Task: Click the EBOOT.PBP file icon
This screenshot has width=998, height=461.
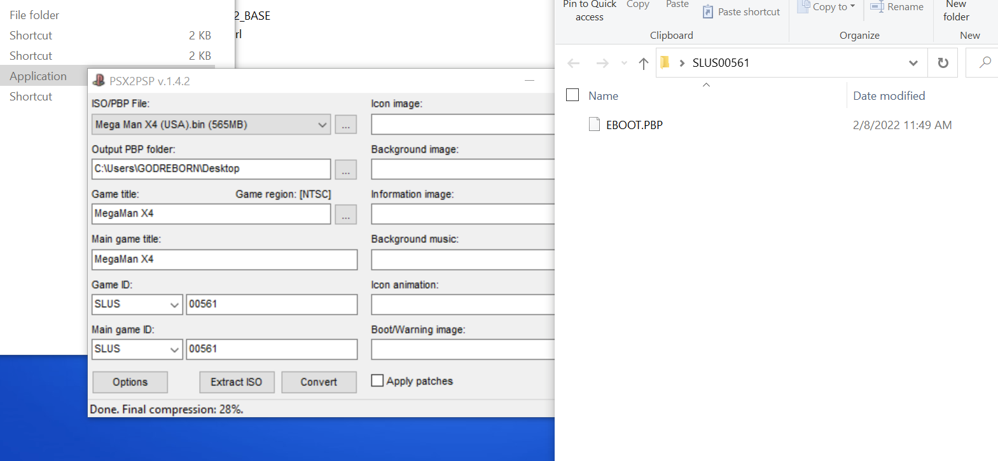Action: [594, 125]
